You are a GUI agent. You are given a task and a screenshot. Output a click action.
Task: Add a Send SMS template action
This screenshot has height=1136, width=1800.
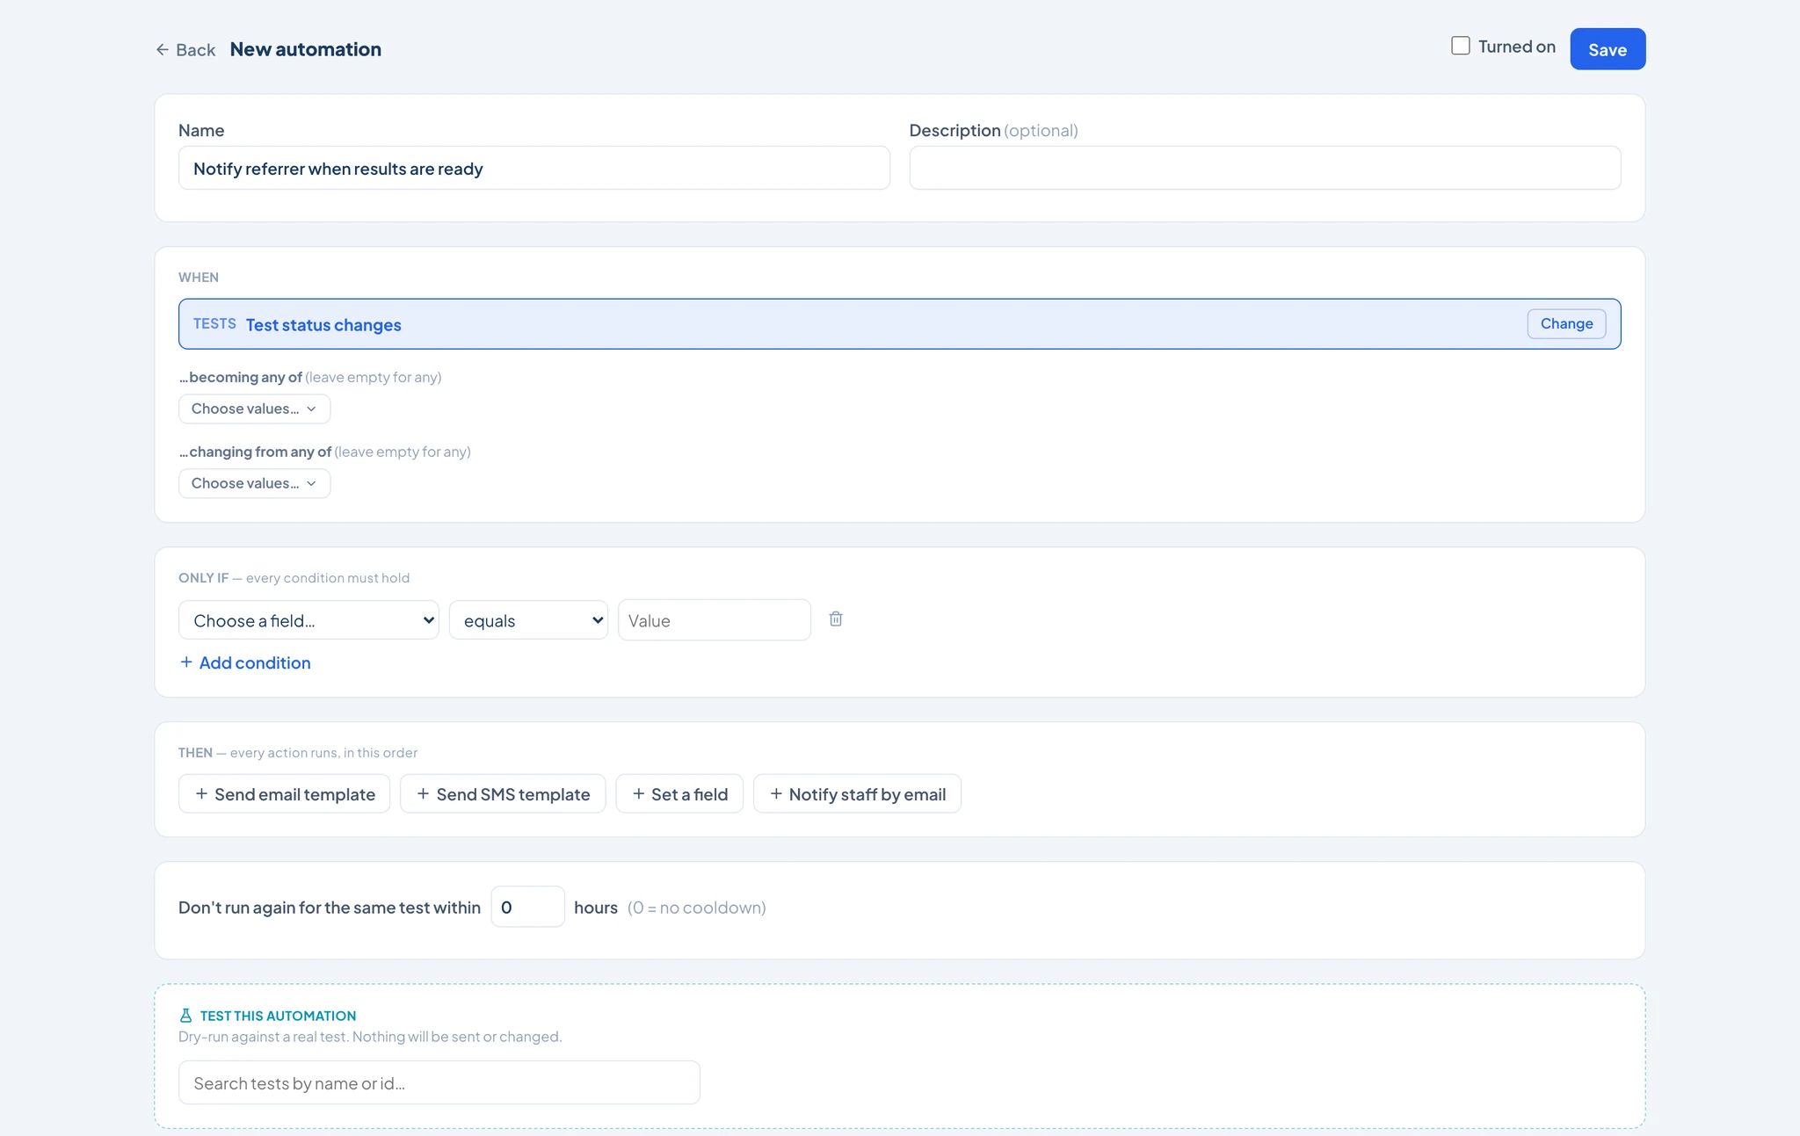[x=503, y=794]
